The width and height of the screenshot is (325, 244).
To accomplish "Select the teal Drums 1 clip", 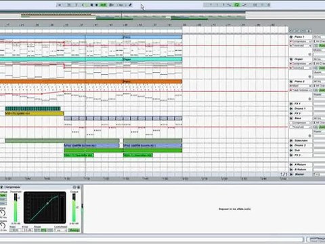I will coord(32,108).
